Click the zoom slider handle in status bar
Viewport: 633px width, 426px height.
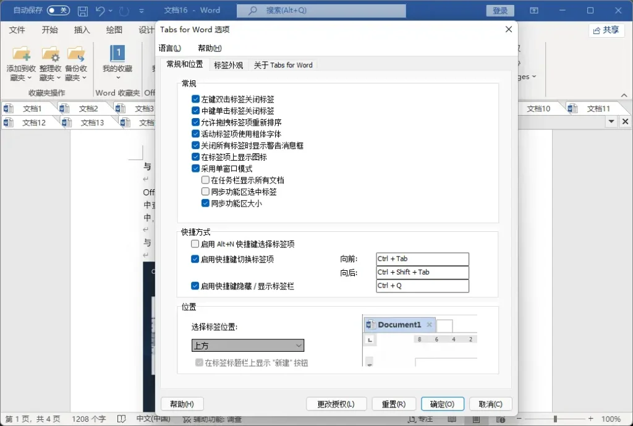click(x=556, y=419)
